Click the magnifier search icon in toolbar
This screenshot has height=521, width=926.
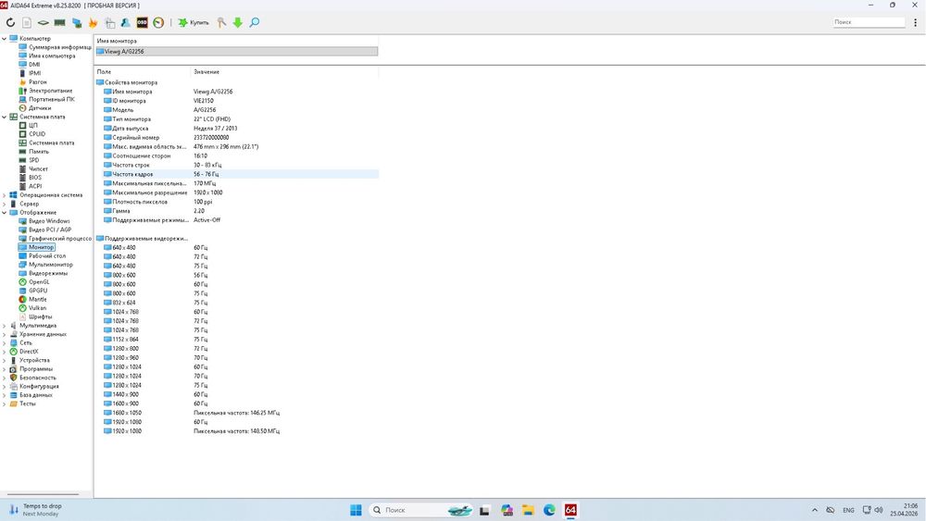coord(254,22)
